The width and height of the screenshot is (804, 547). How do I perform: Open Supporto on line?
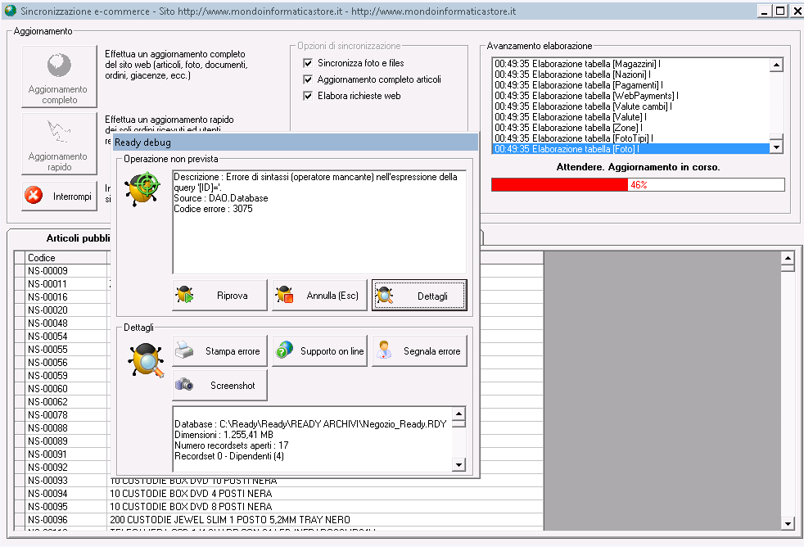(x=319, y=351)
